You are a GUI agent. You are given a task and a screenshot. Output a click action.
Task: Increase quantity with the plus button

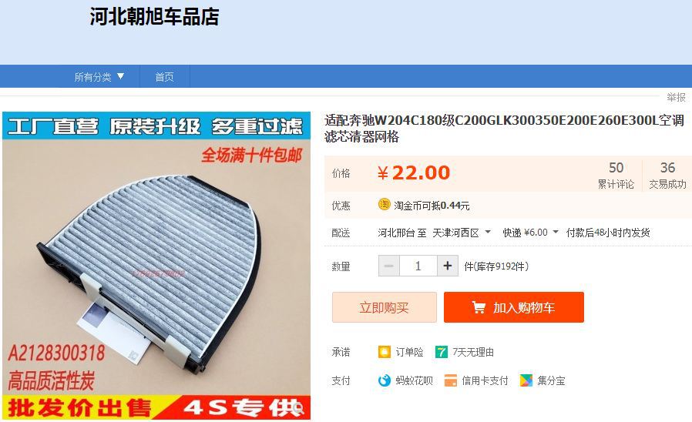(448, 266)
